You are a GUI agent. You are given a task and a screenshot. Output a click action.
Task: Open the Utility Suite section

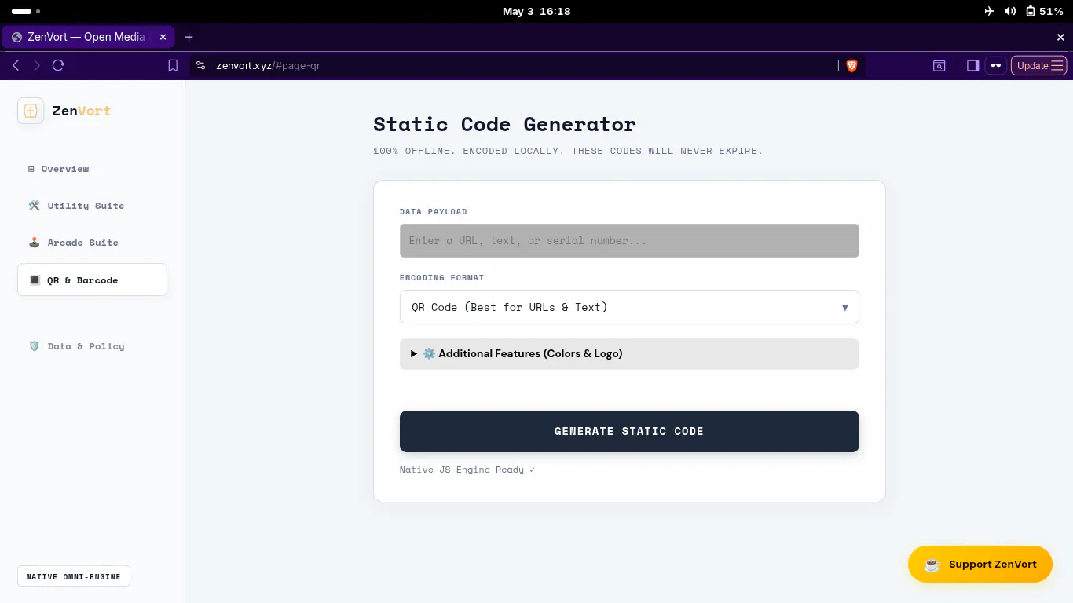(93, 206)
